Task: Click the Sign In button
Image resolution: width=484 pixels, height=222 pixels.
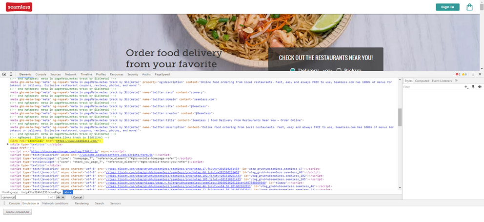Action: click(447, 7)
